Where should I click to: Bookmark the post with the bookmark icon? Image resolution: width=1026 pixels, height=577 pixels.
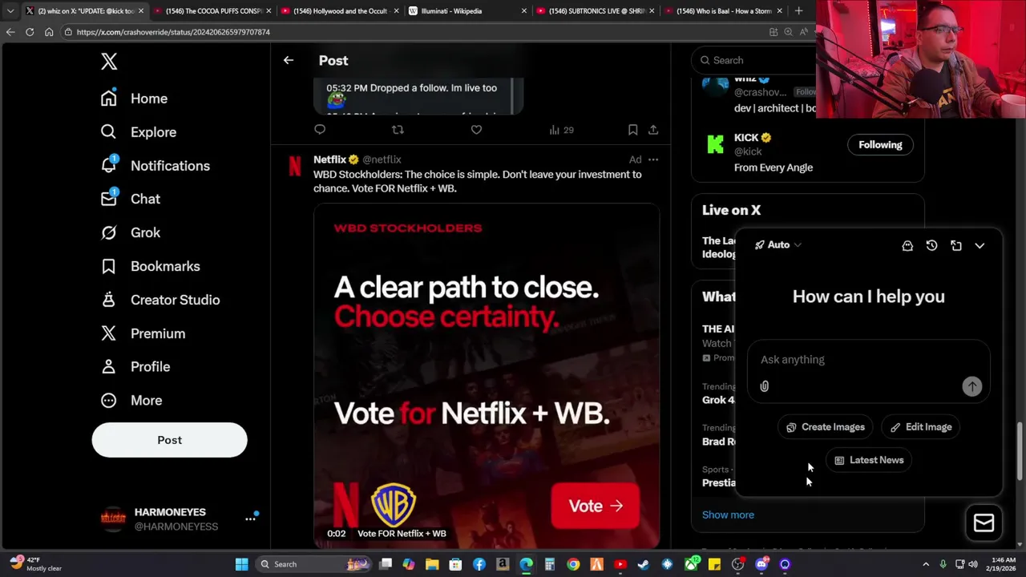pos(632,130)
